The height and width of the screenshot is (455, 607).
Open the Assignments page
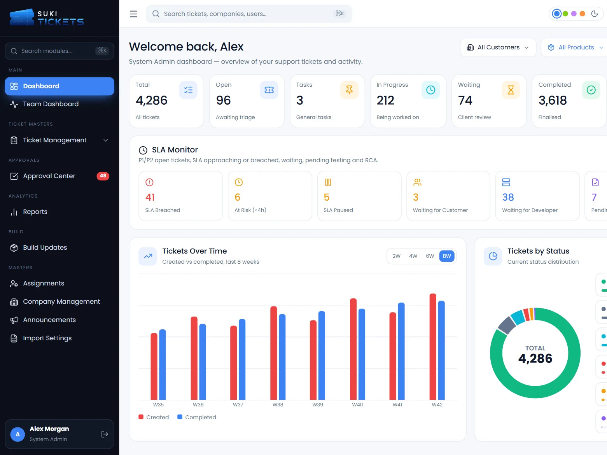(x=59, y=283)
